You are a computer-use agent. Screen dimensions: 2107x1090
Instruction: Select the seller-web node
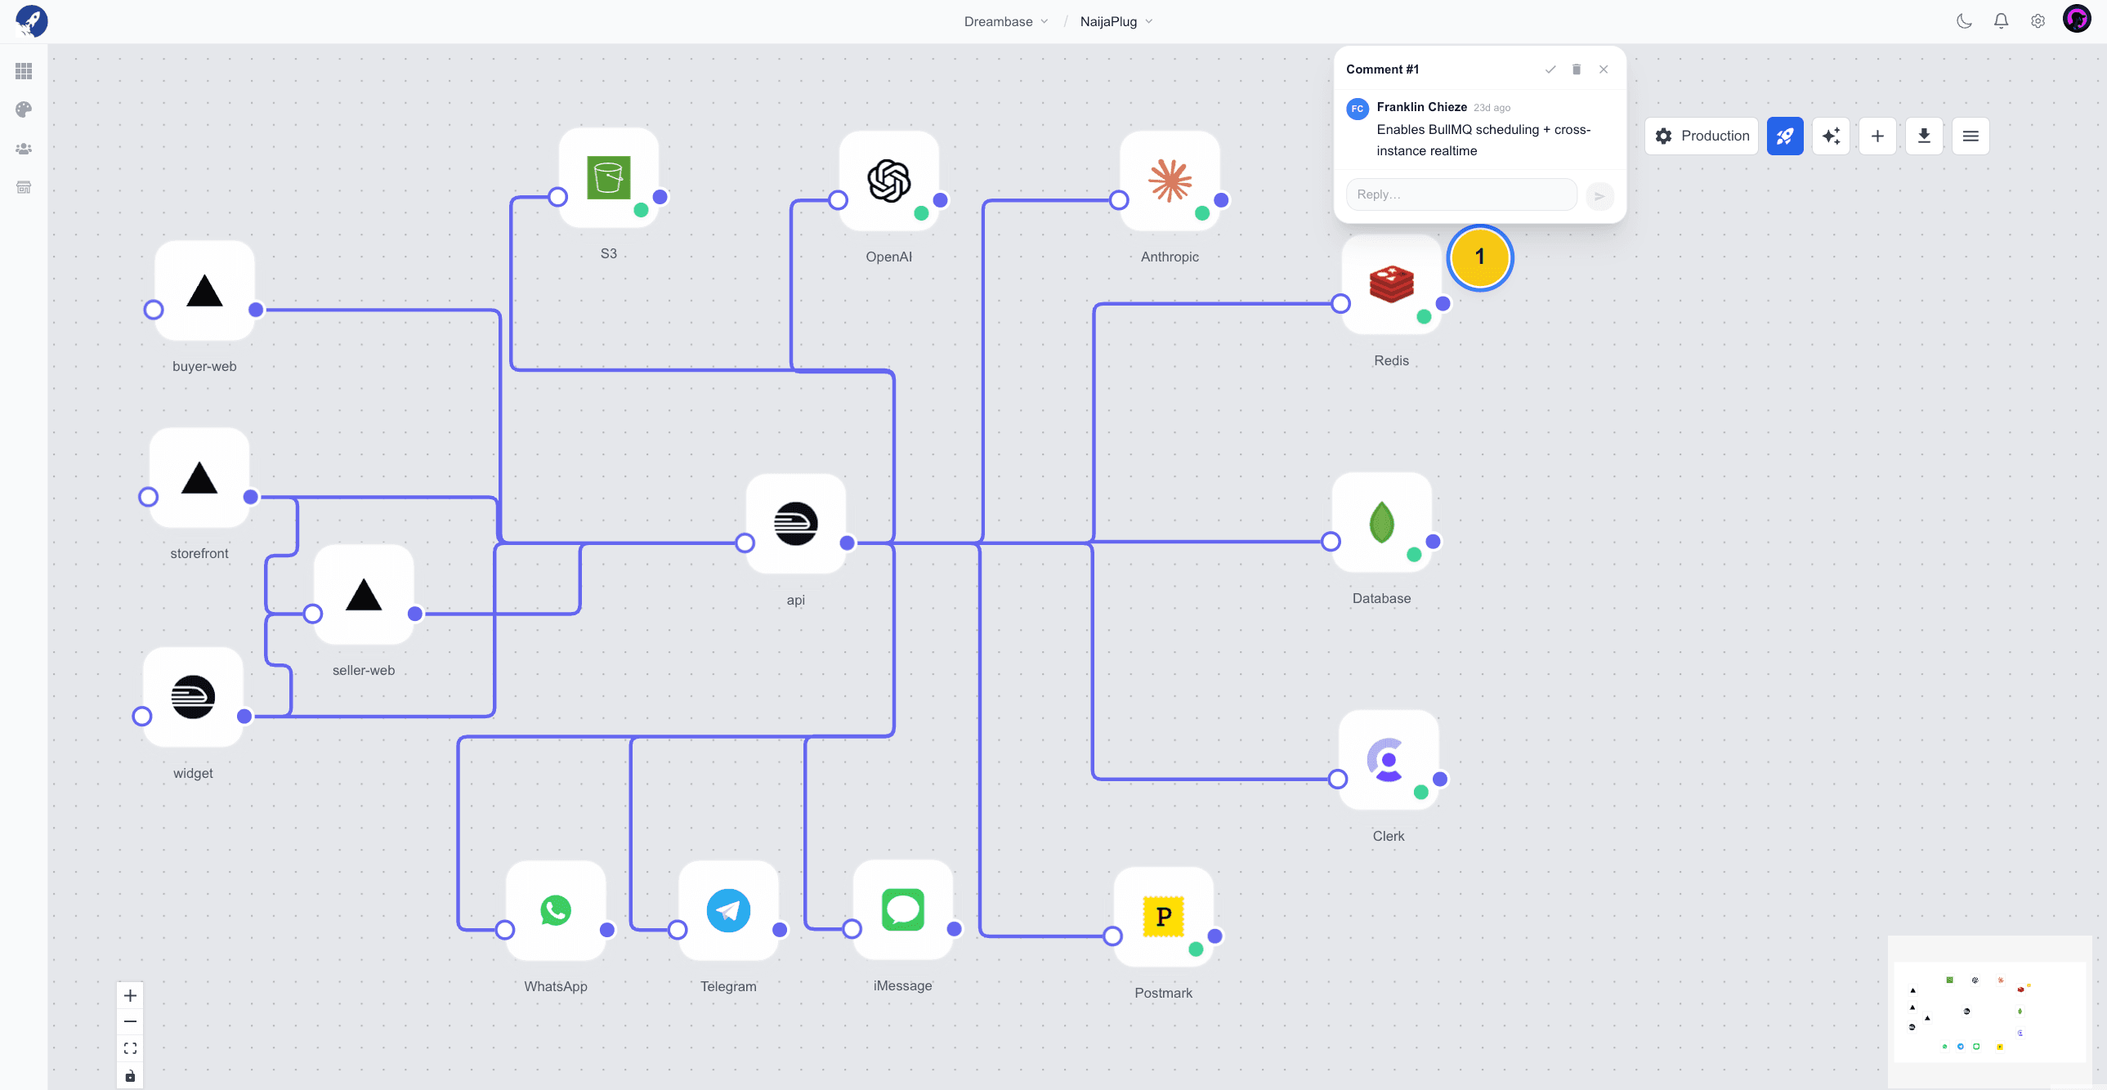click(364, 595)
